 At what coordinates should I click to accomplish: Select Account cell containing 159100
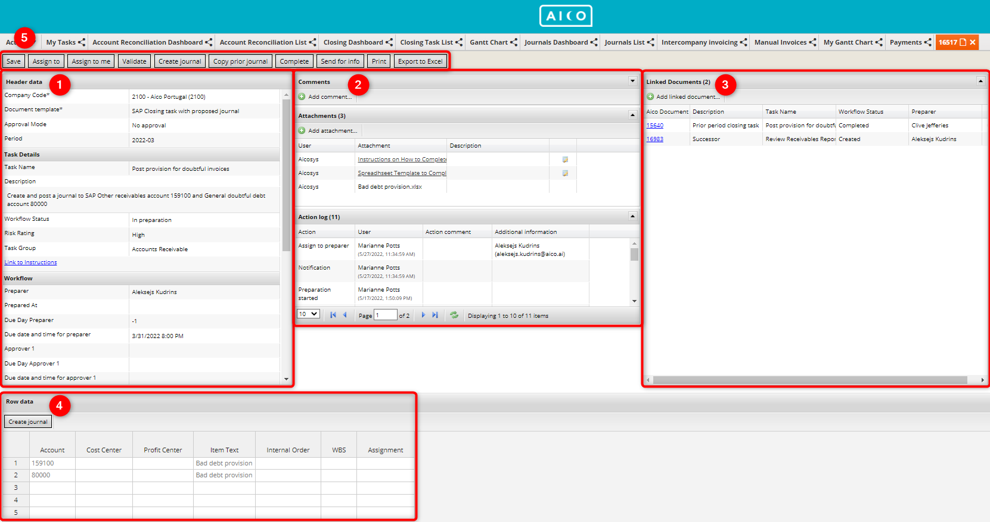pyautogui.click(x=52, y=463)
